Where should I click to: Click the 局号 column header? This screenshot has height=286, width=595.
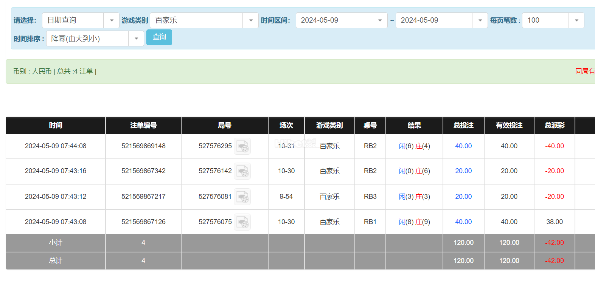coord(225,125)
